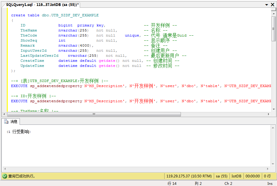Click character indicator 'Ch 2'
277x186 pixels.
coord(228,184)
